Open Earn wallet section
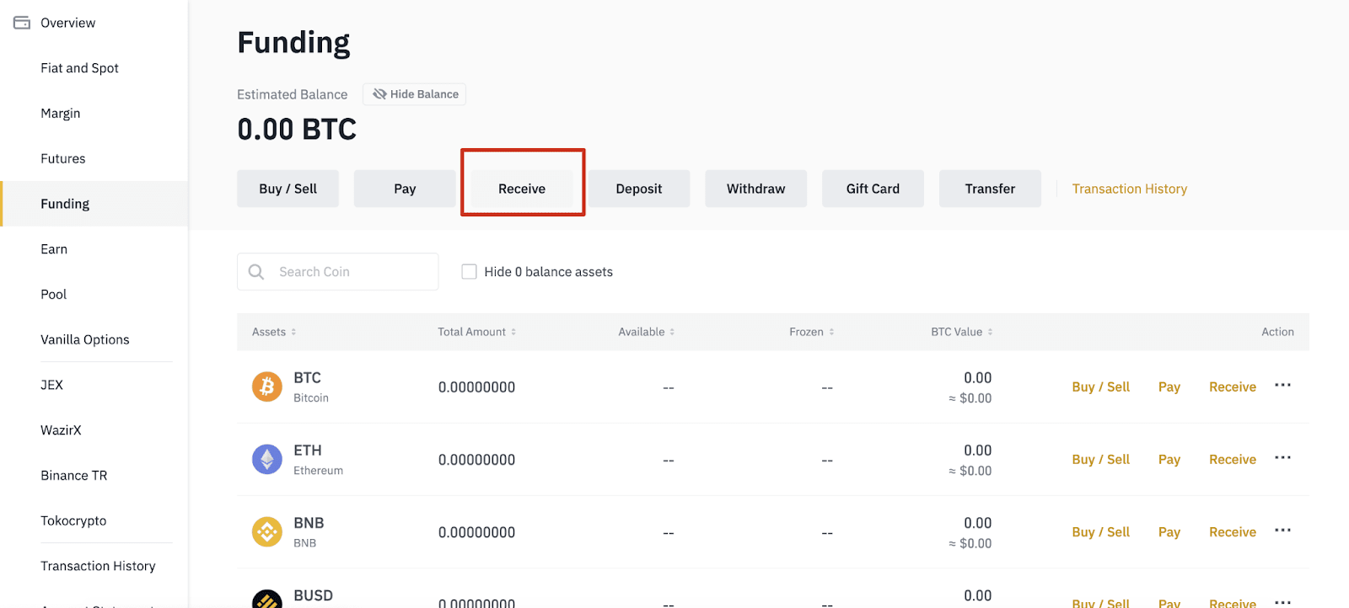The image size is (1349, 608). pos(54,249)
